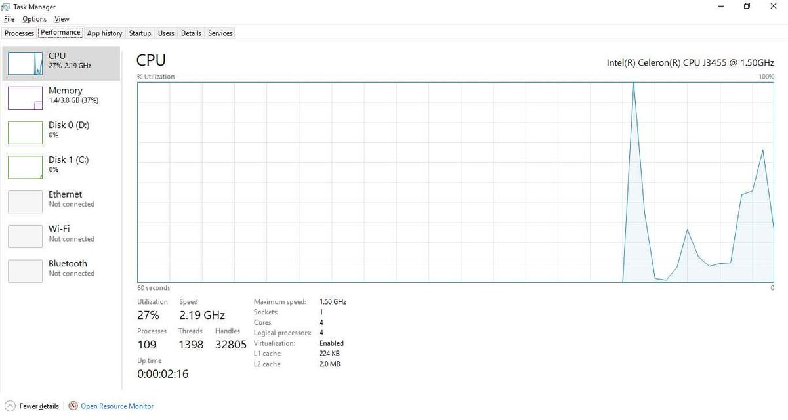
Task: Click the 2.19 GHz speed value
Action: tap(202, 315)
